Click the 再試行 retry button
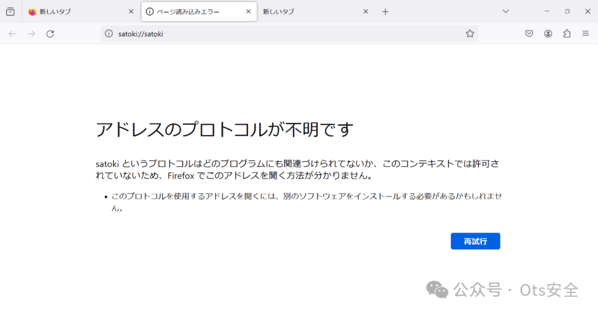598x314 pixels. point(475,241)
